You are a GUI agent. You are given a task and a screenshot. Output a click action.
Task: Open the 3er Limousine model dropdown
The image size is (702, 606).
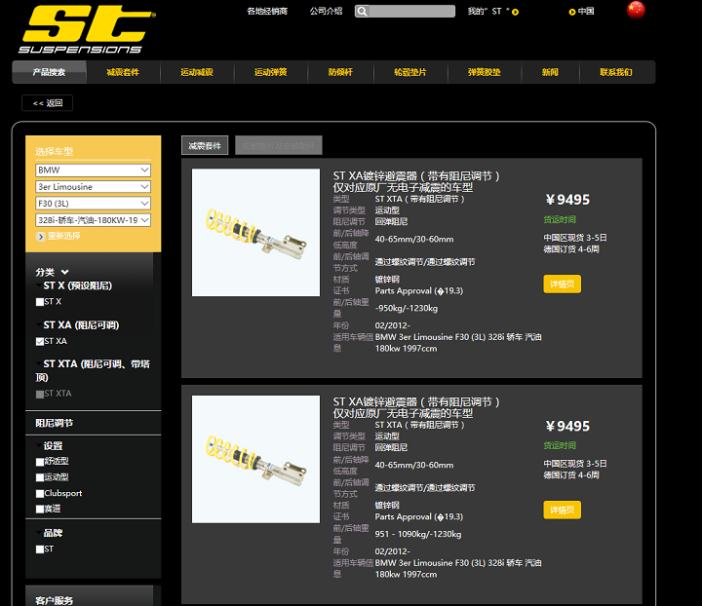(94, 186)
